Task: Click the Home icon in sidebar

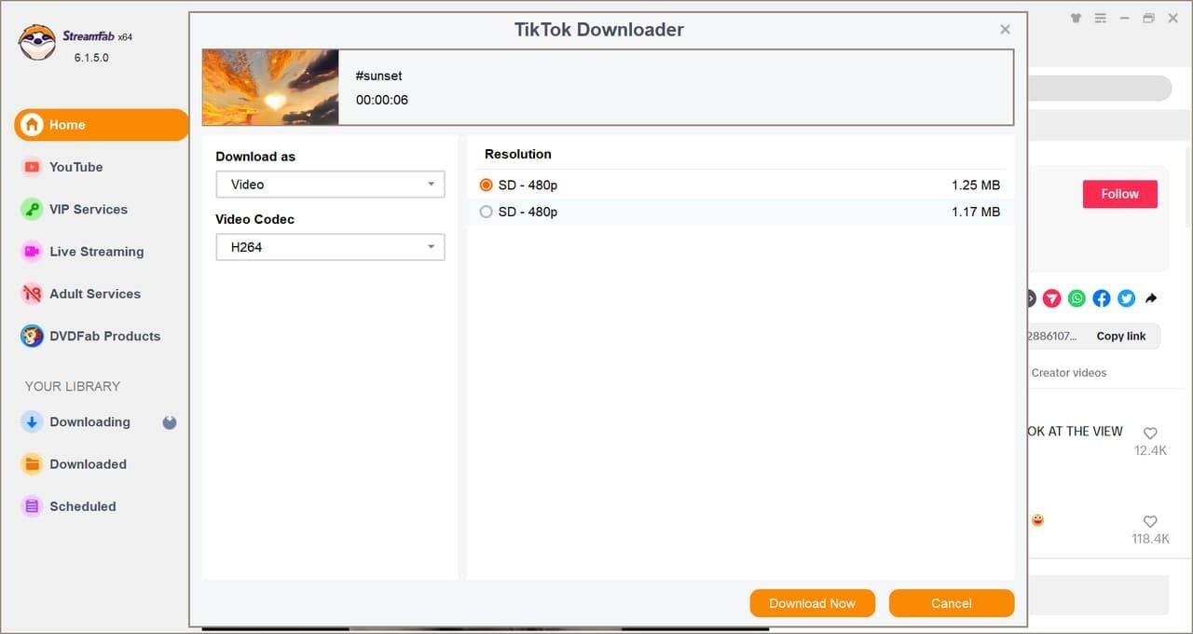Action: [32, 125]
